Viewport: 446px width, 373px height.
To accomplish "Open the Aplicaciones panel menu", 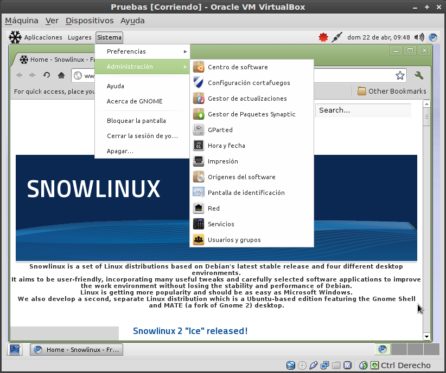I will 43,37.
